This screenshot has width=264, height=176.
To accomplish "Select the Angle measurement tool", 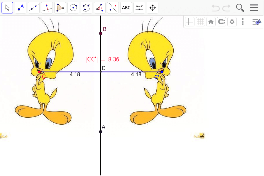I will 100,8.
